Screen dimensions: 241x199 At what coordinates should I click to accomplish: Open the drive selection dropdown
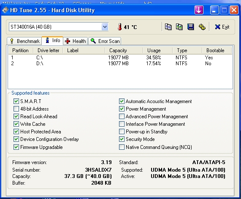[x=105, y=27]
